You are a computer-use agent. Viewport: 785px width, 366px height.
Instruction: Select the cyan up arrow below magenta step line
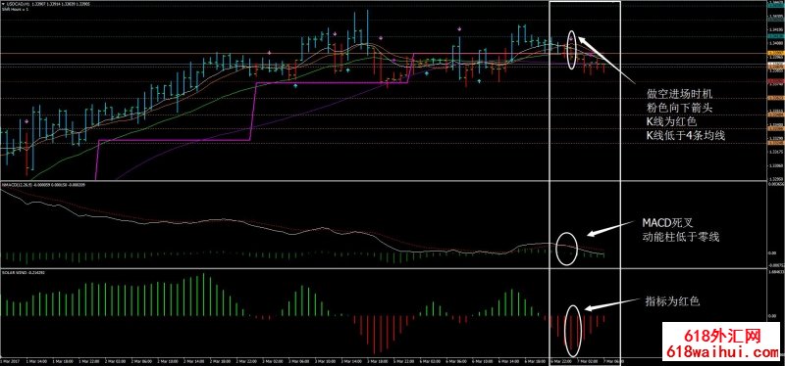[295, 86]
